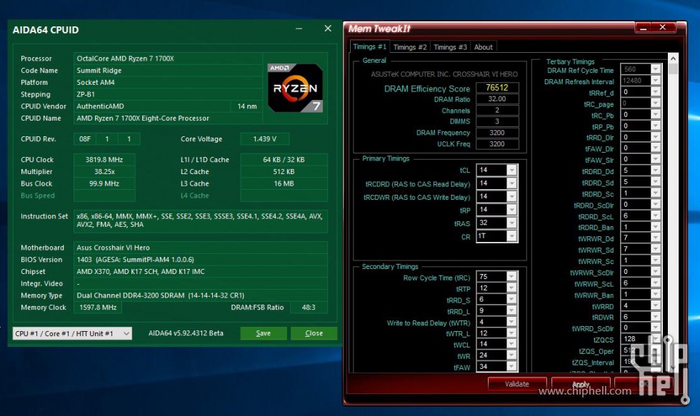Open the tWRRD dropdown
Screen dimensions: 700x416
pyautogui.click(x=656, y=305)
